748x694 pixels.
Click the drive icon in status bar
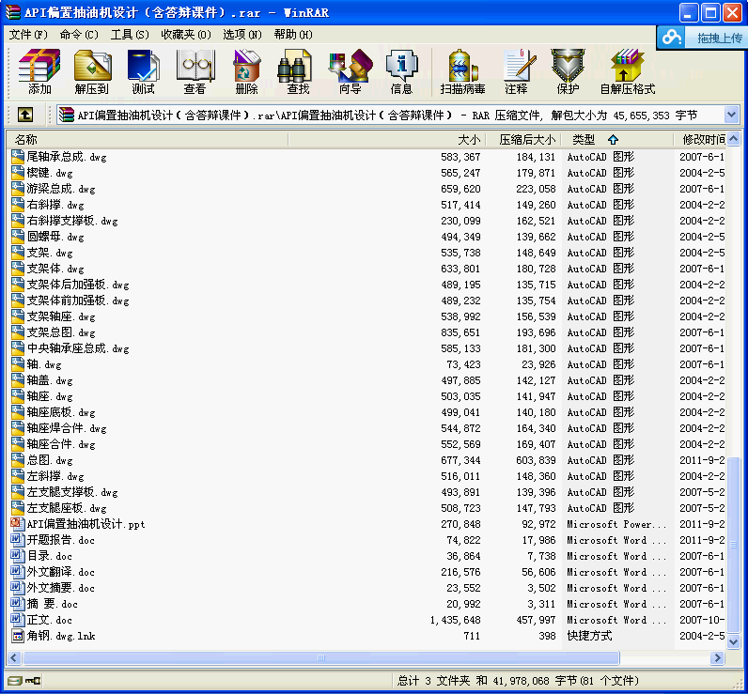tap(15, 681)
